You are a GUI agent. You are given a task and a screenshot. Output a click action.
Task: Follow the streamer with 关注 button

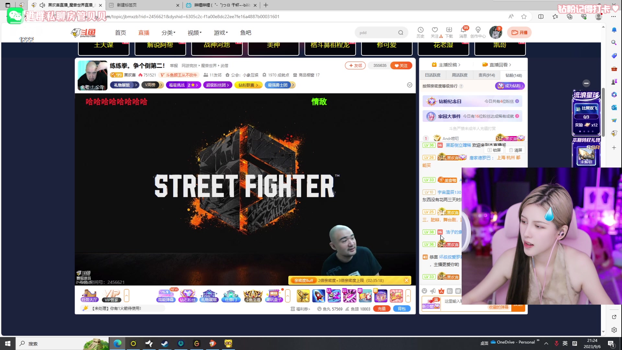click(401, 65)
